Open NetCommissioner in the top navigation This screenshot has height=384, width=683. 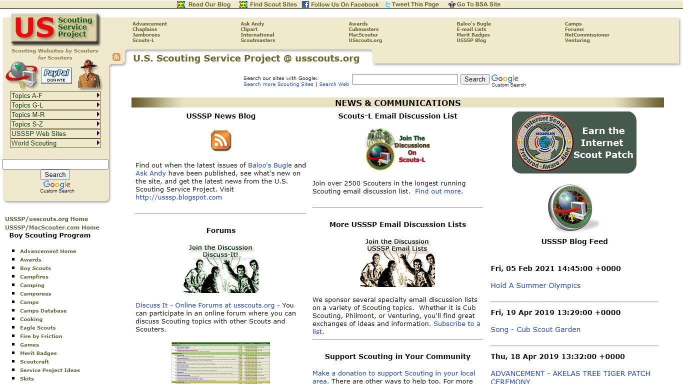coord(587,35)
